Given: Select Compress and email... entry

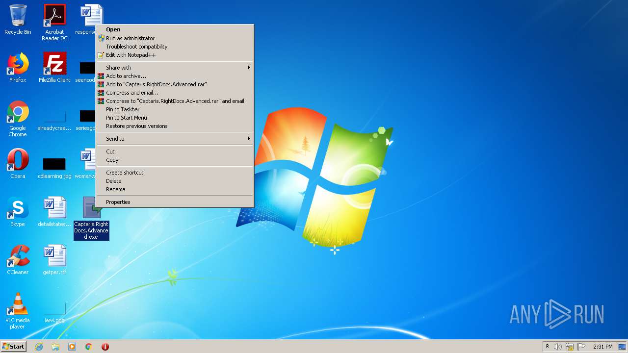Looking at the screenshot, I should (175, 93).
